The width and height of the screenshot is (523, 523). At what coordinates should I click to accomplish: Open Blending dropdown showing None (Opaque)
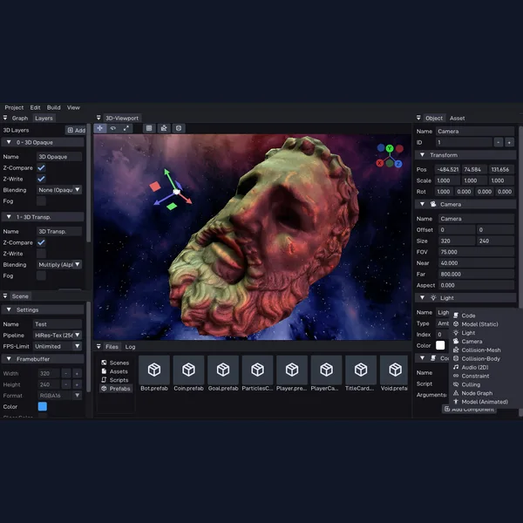(59, 190)
